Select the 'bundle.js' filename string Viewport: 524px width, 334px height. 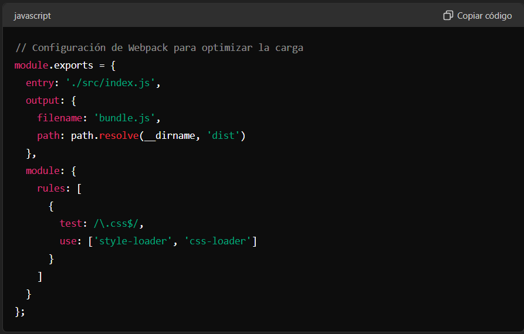click(x=124, y=118)
